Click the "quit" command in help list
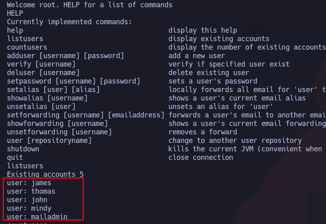 point(15,157)
